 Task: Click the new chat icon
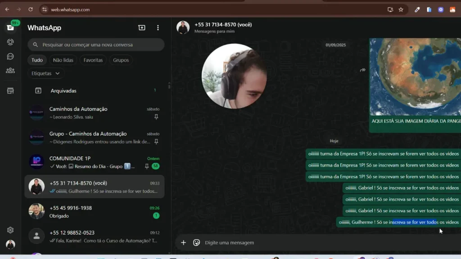click(x=142, y=28)
